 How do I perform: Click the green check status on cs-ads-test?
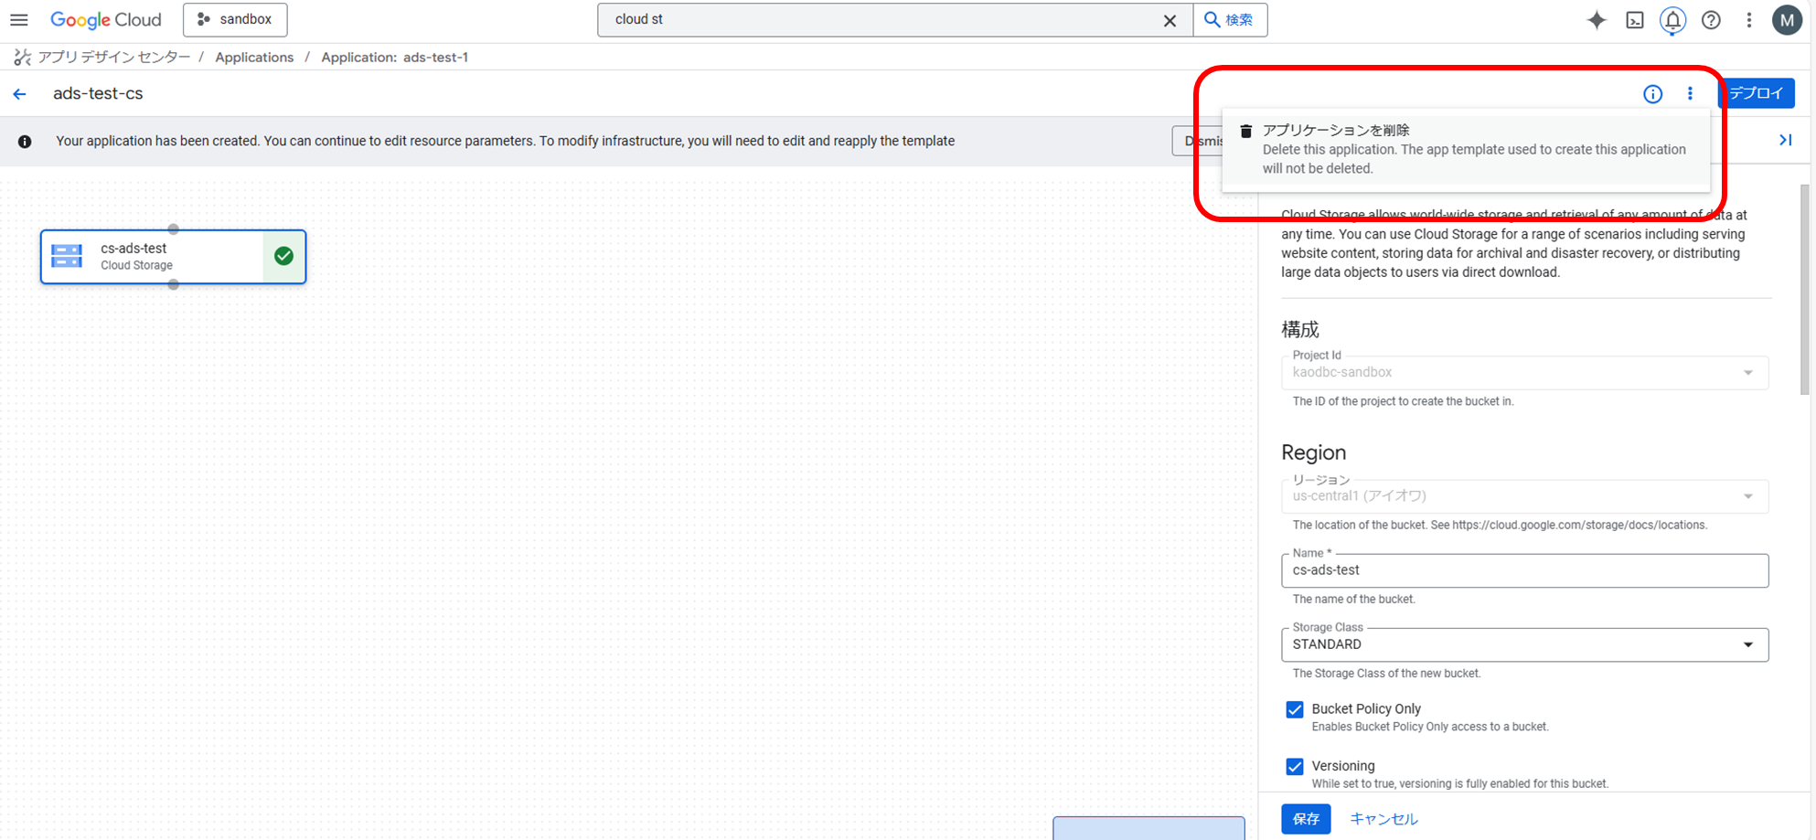(x=283, y=256)
